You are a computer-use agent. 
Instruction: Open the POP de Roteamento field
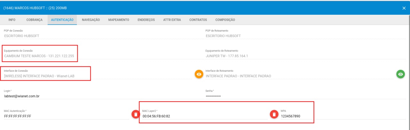[306, 36]
